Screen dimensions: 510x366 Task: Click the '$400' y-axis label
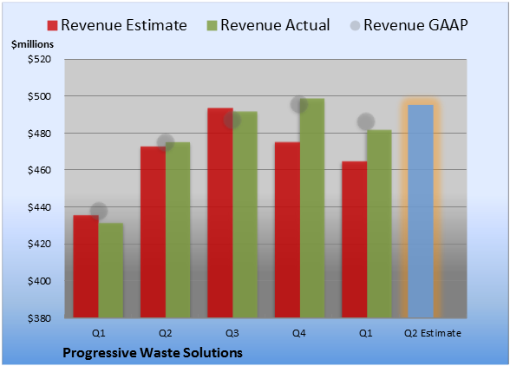pos(39,281)
